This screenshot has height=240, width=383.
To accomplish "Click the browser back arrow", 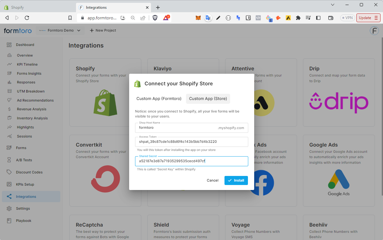I will click(x=7, y=18).
